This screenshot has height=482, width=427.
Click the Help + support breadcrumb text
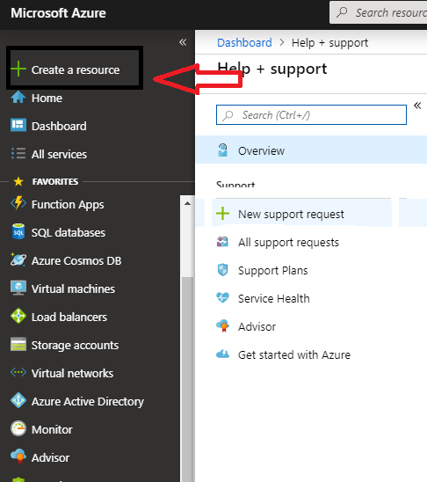point(330,43)
